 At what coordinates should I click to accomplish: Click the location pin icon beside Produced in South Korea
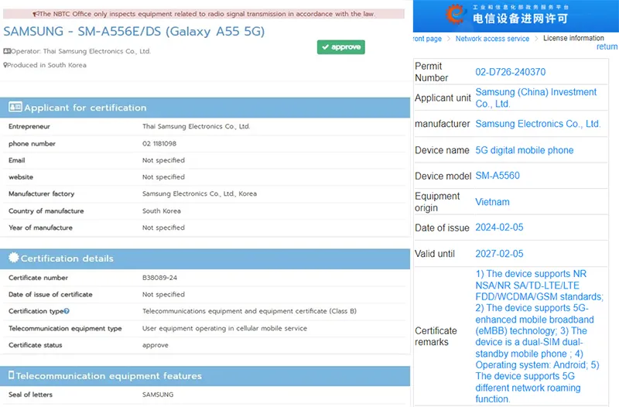click(5, 65)
